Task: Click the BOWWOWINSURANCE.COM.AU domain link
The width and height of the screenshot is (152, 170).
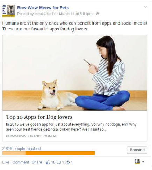Action: (x=31, y=136)
